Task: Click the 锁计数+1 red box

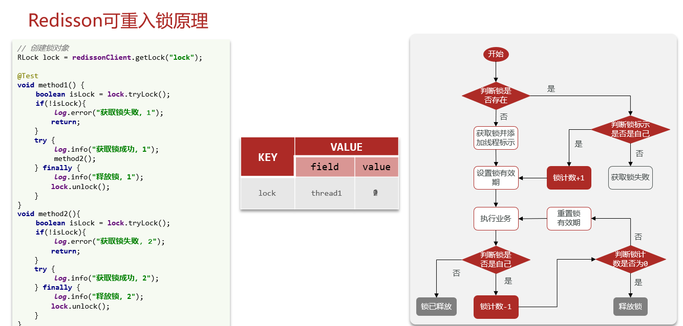Action: tap(569, 178)
